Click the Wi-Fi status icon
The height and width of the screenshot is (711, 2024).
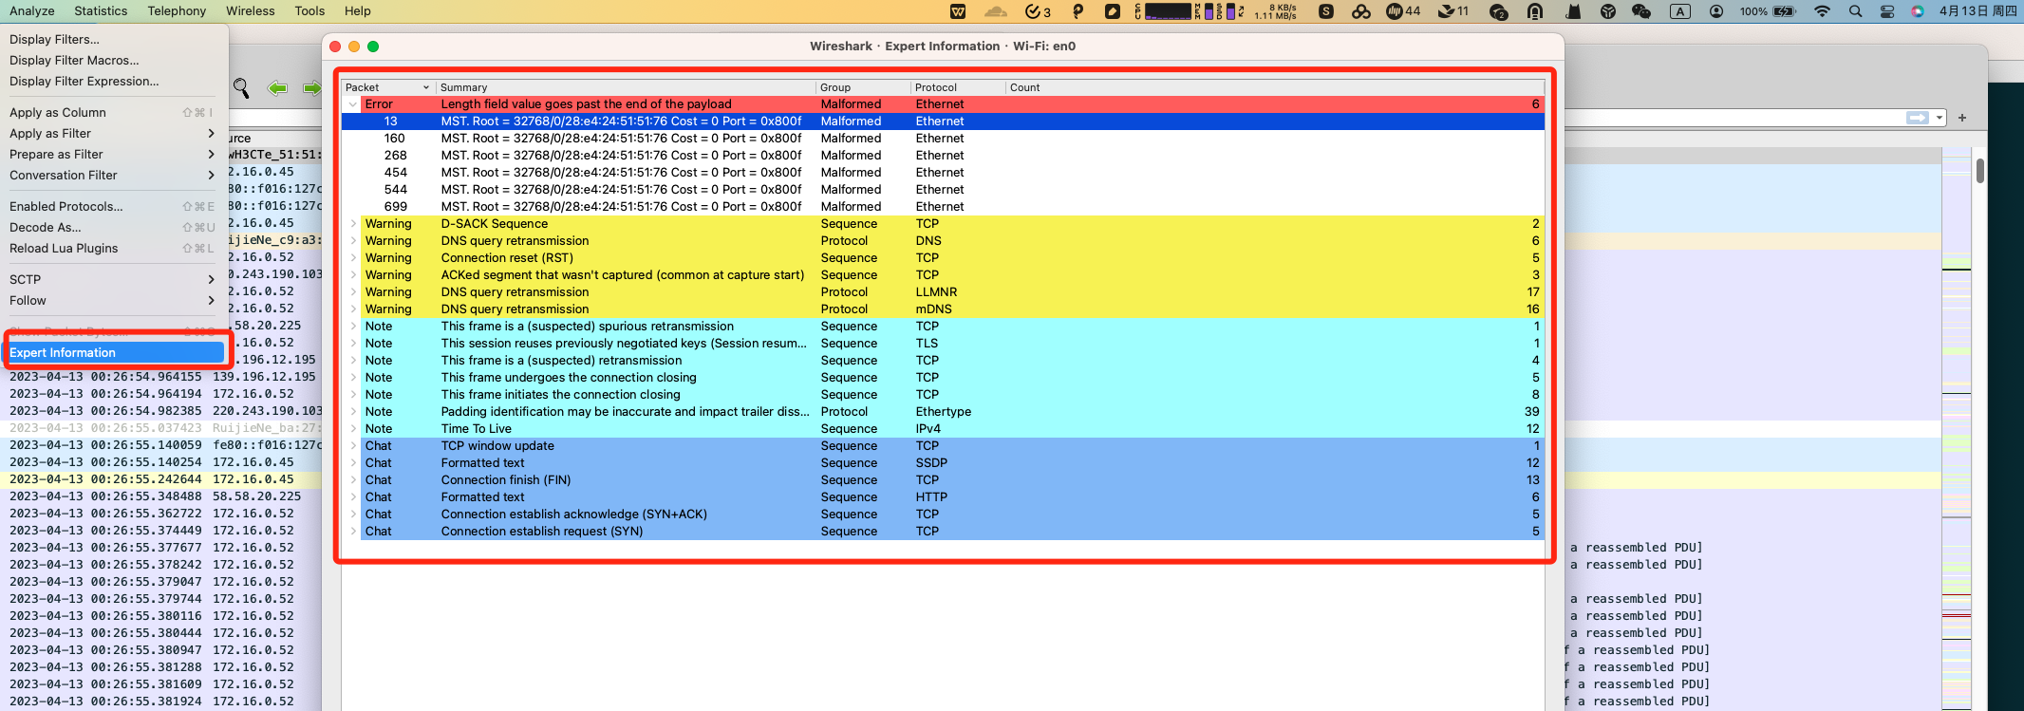click(1822, 11)
